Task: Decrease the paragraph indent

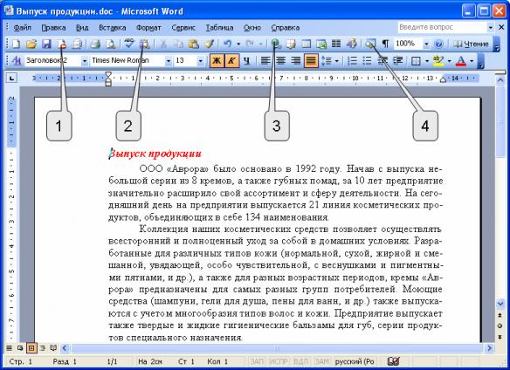Action: tap(382, 60)
